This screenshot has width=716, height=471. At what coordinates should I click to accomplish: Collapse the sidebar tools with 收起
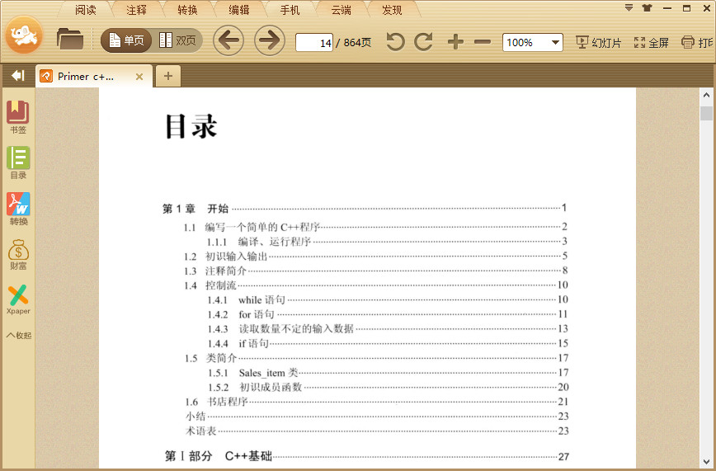click(x=19, y=336)
